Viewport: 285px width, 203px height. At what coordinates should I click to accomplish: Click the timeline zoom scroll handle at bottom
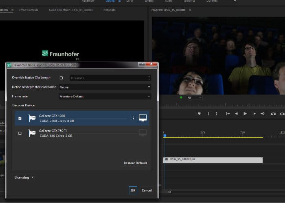170,192
